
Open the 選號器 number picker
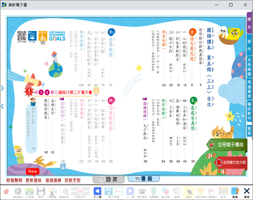(x=52, y=192)
